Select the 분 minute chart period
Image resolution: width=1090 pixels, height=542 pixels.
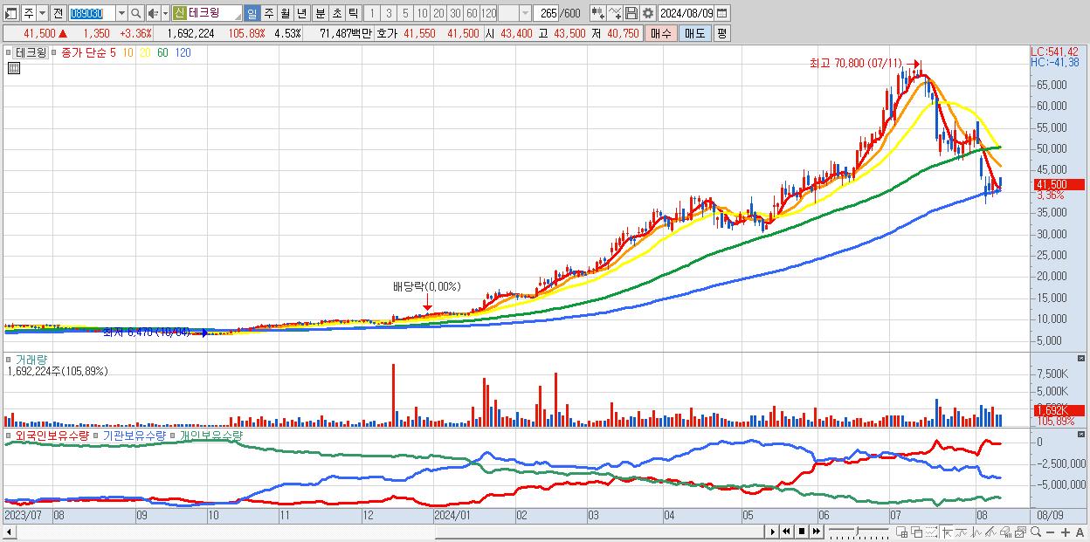click(x=320, y=13)
